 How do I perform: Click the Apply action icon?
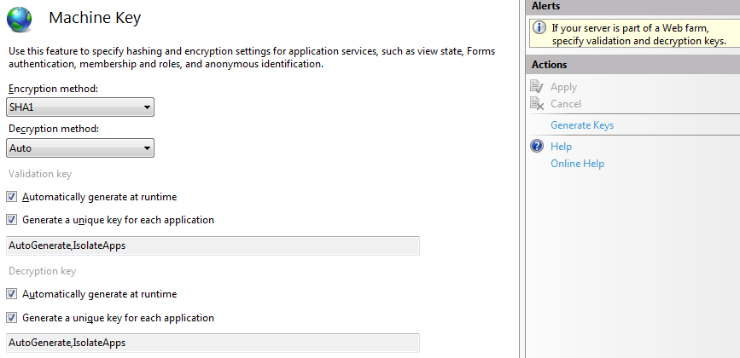tap(537, 87)
